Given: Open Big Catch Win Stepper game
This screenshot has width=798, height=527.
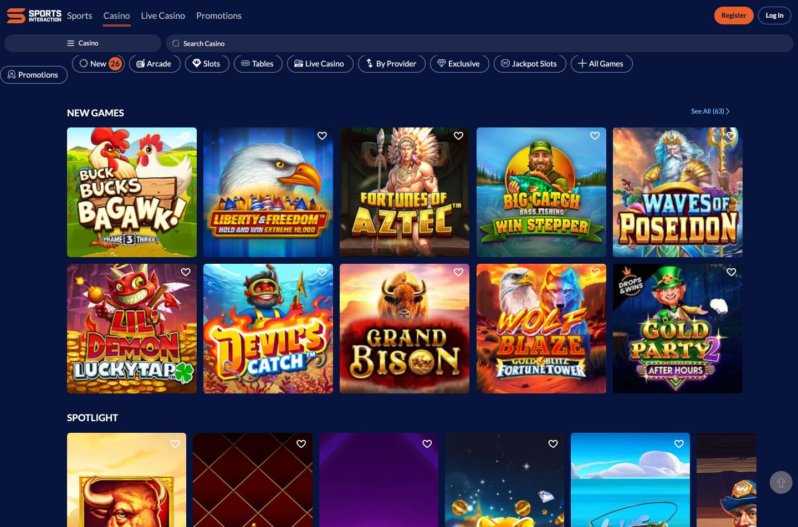Looking at the screenshot, I should [x=541, y=192].
